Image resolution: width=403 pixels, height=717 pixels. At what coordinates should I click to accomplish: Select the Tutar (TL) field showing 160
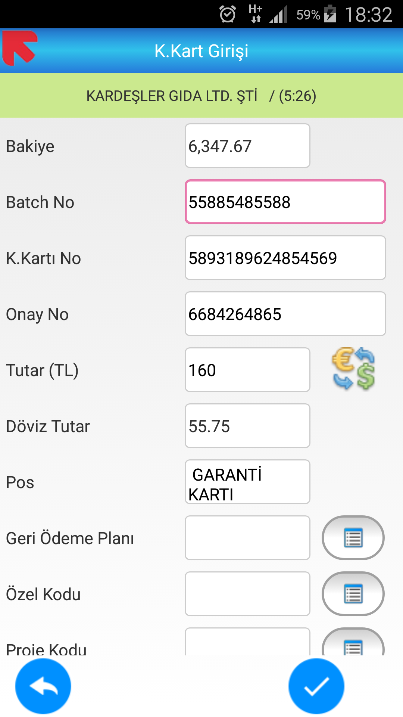tap(247, 370)
